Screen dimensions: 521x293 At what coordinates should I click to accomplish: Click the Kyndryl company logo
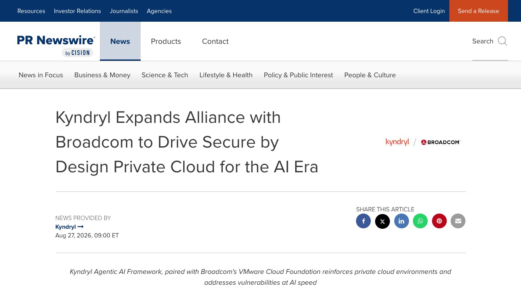click(397, 142)
